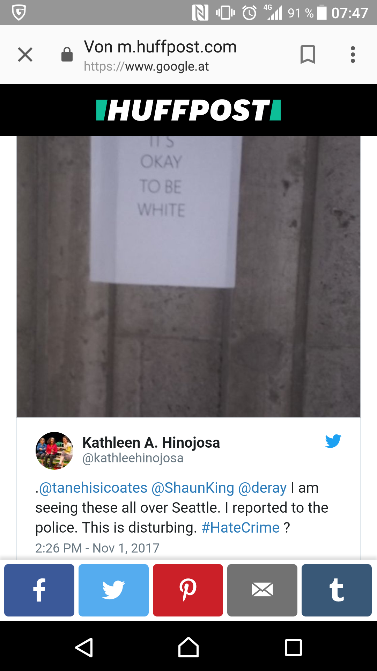Close the custom tab with X icon
The width and height of the screenshot is (377, 671).
pyautogui.click(x=25, y=55)
